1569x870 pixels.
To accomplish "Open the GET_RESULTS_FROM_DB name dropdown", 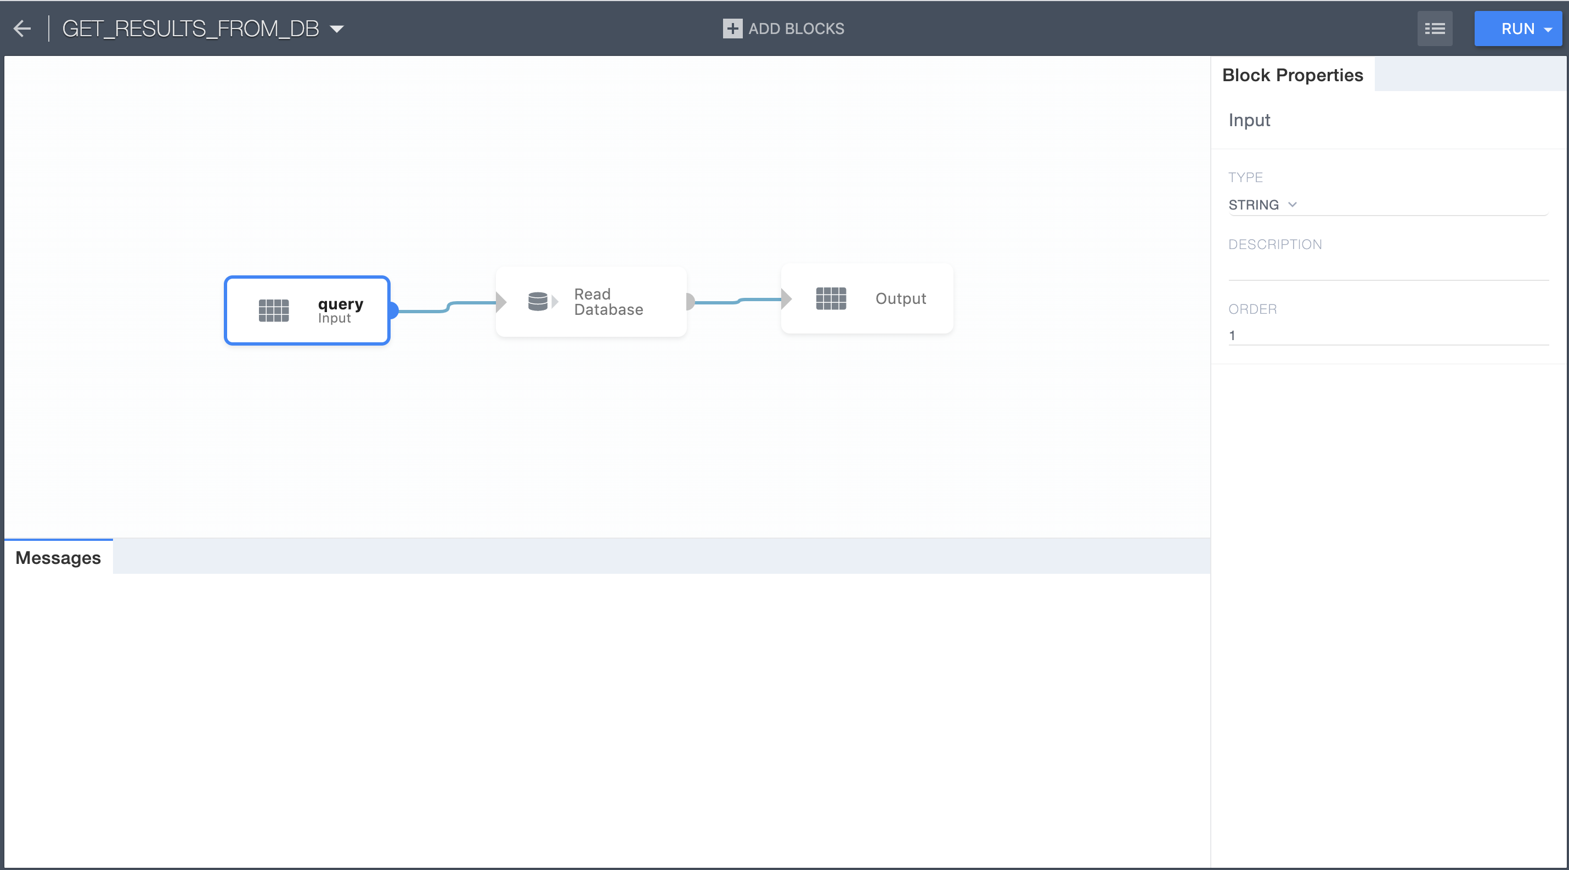I will point(337,29).
